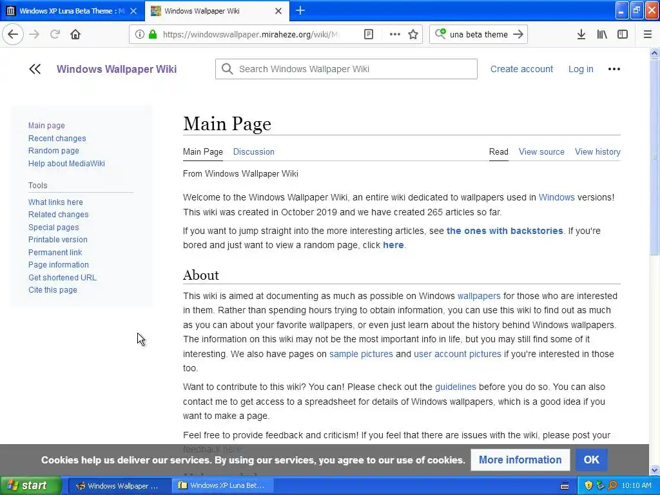Show site information via the info icon

point(139,35)
